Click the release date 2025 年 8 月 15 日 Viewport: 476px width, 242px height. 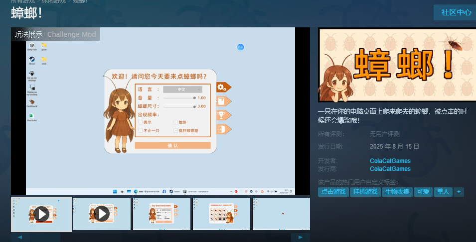(x=394, y=147)
